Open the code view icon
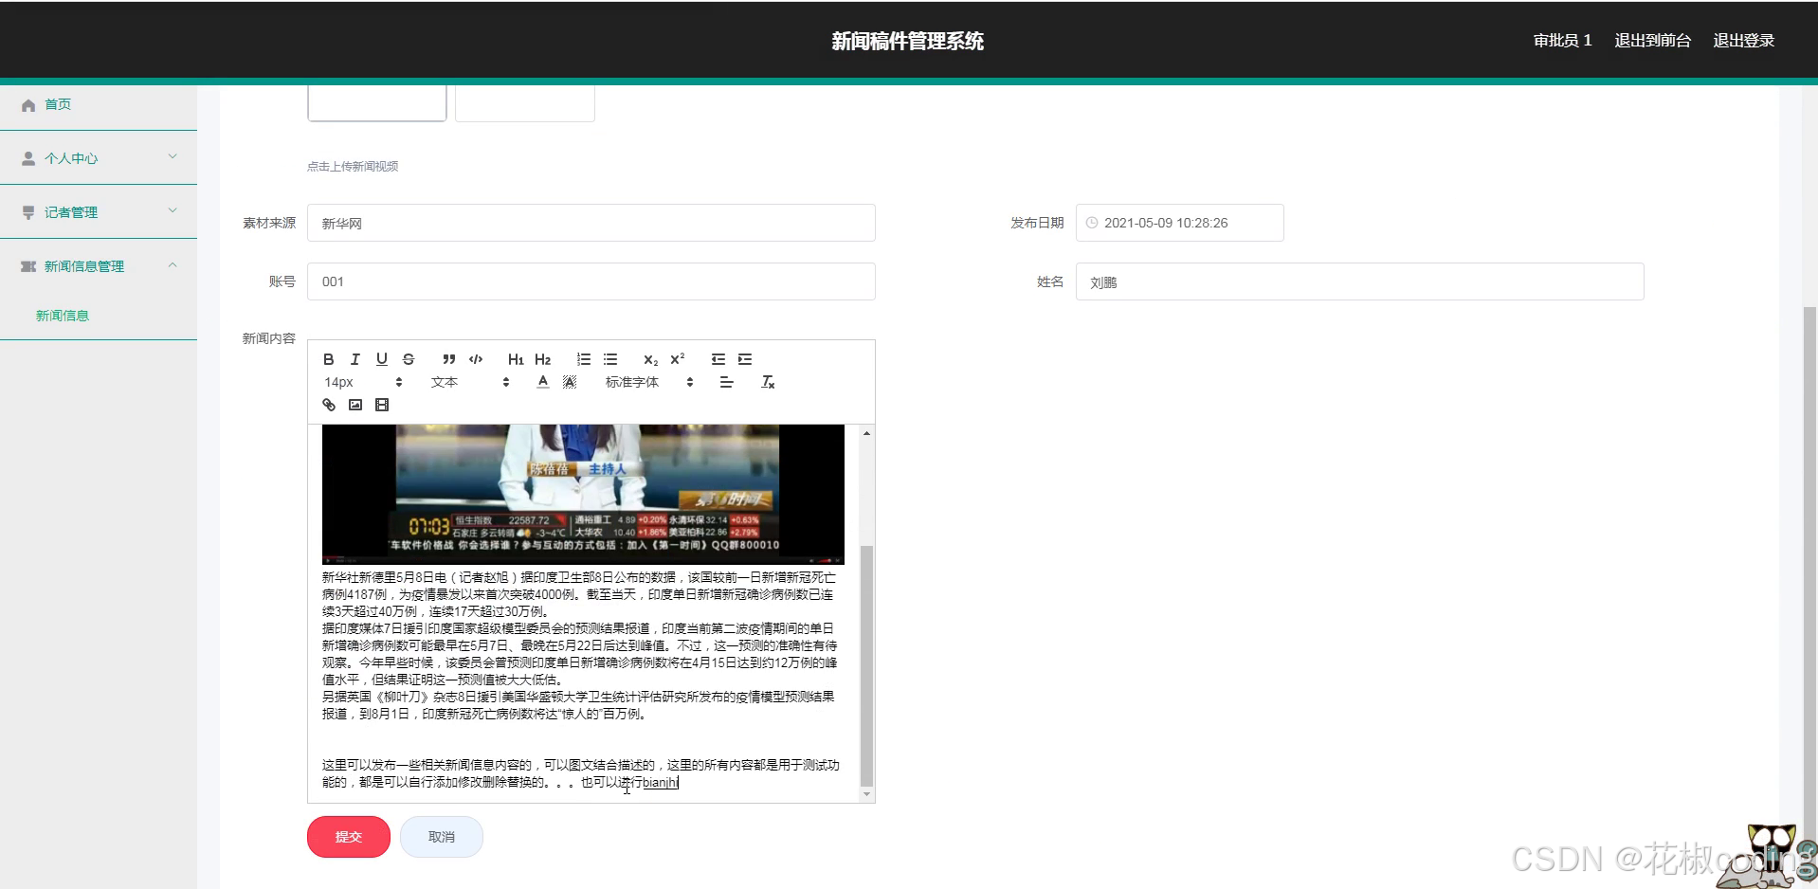Viewport: 1818px width, 889px height. pos(476,359)
